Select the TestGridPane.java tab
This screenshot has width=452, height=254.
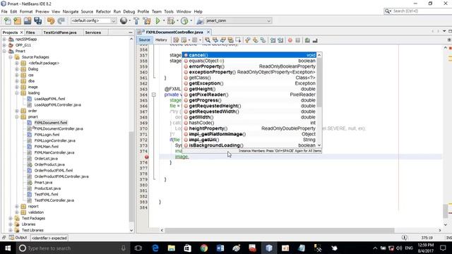click(x=60, y=32)
